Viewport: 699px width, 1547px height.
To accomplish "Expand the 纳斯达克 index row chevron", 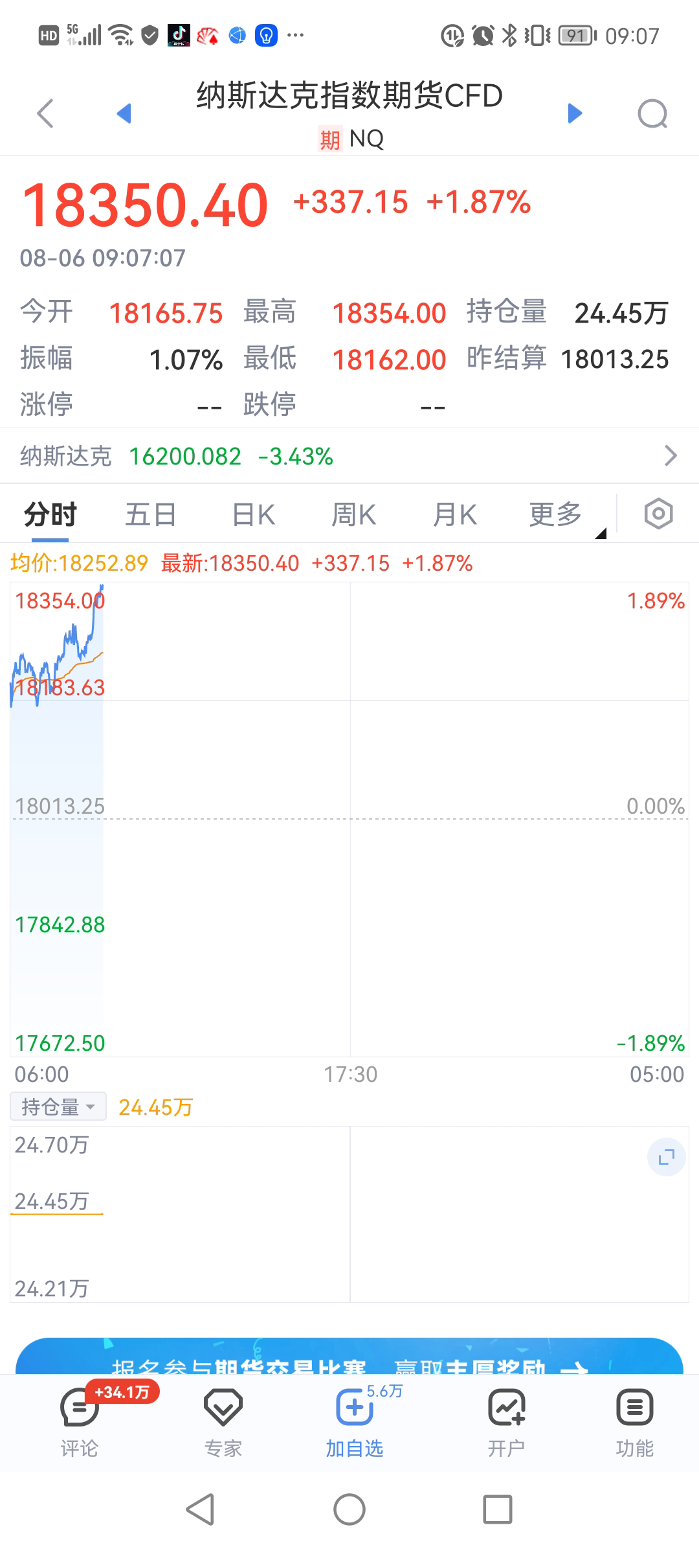I will (x=671, y=456).
